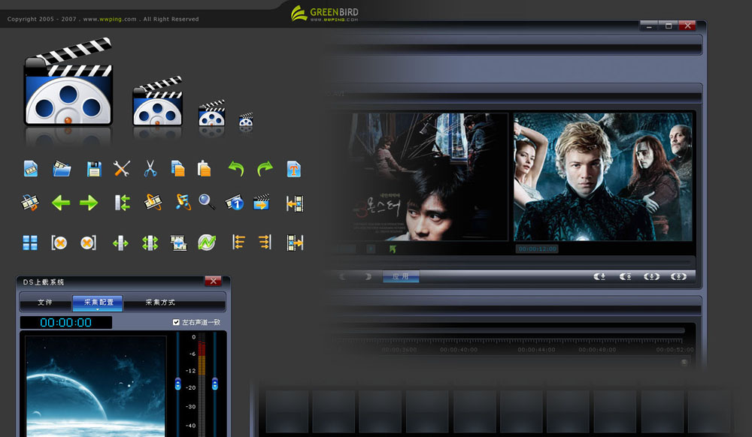Viewport: 752px width, 437px height.
Task: Click the left bracket with orange X icon
Action: pos(59,243)
